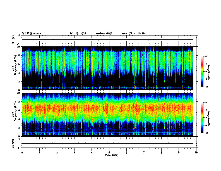Click ch.2 frequency axis tick "6"
The image size is (221, 171).
[x=19, y=110]
